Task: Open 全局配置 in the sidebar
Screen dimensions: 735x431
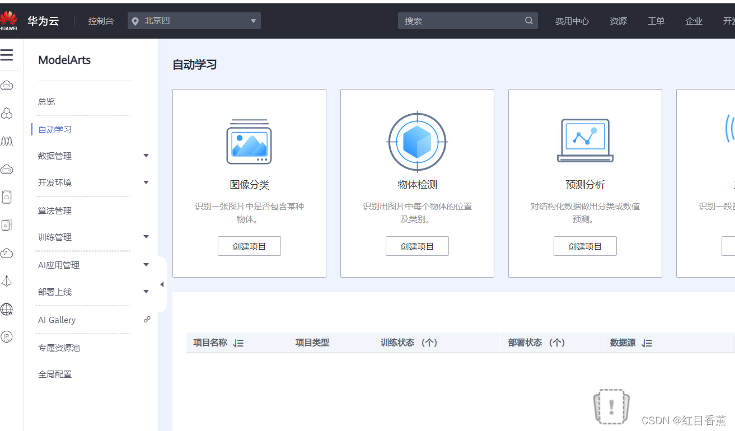Action: 55,374
